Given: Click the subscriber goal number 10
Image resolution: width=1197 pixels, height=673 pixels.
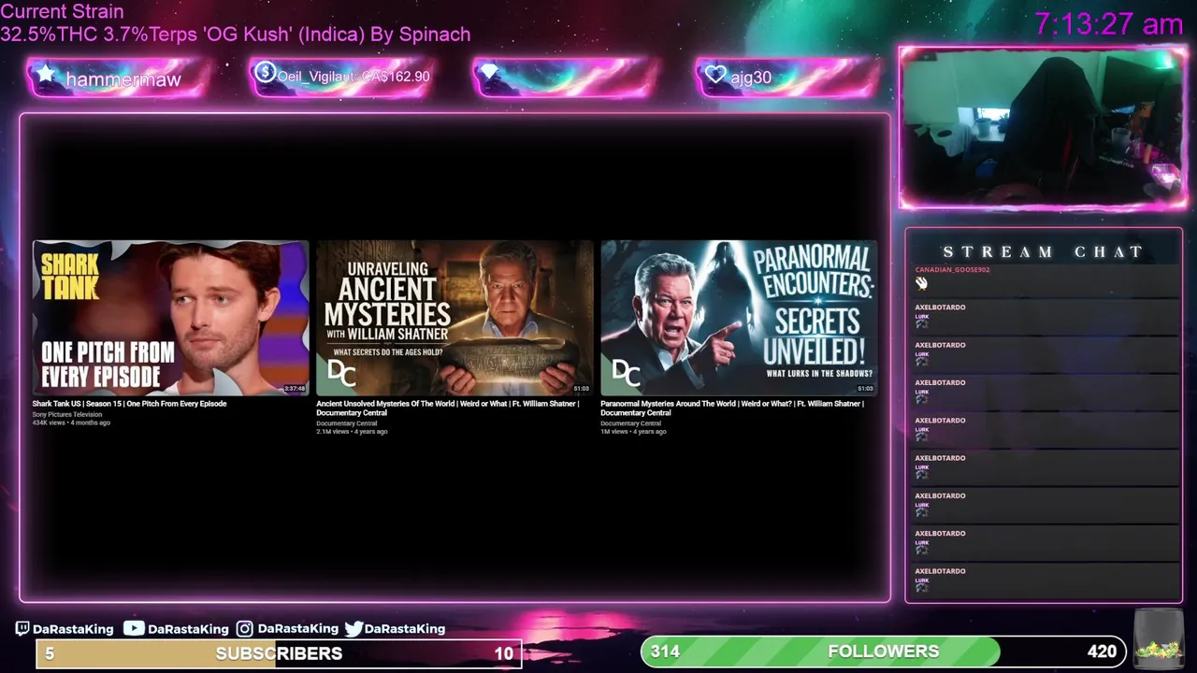Looking at the screenshot, I should tap(503, 653).
